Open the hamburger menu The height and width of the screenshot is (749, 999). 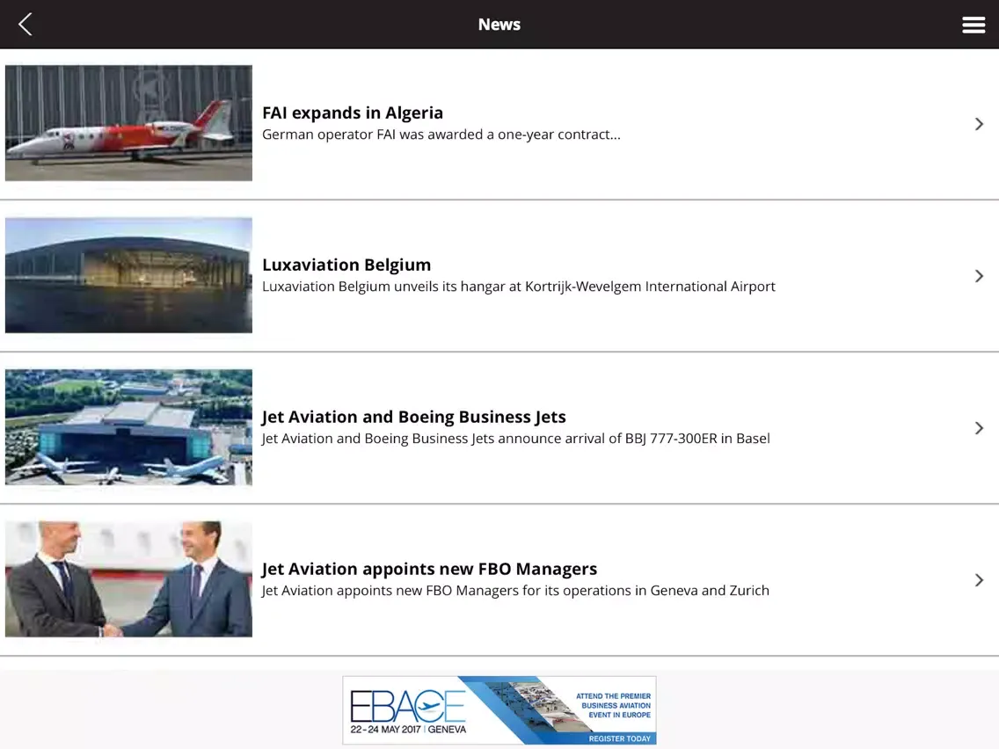click(973, 25)
